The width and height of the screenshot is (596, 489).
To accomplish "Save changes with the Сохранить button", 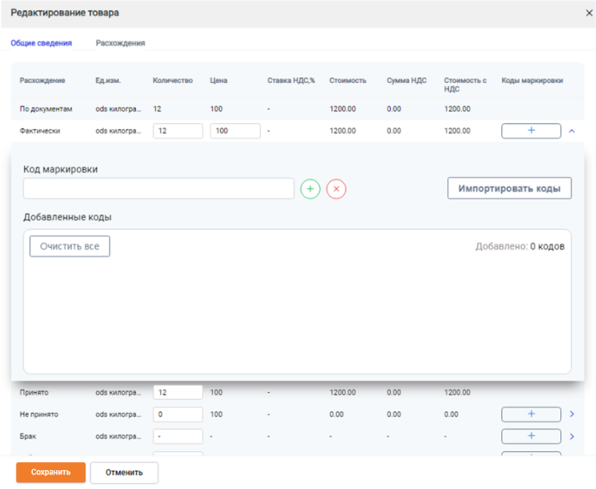I will point(50,472).
